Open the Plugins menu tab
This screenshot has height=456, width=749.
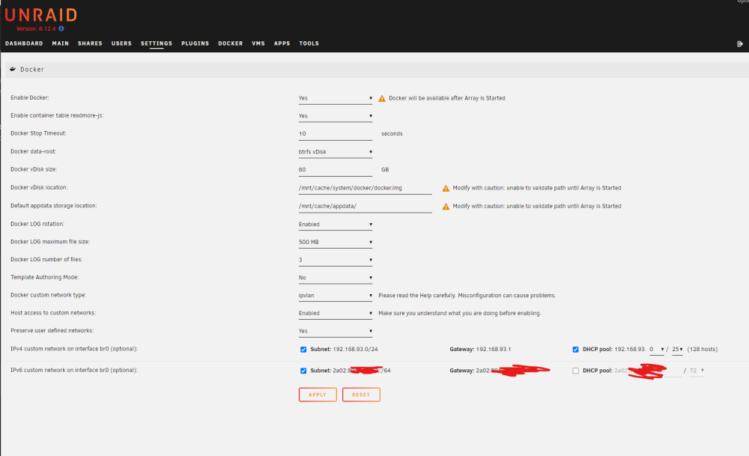point(195,43)
